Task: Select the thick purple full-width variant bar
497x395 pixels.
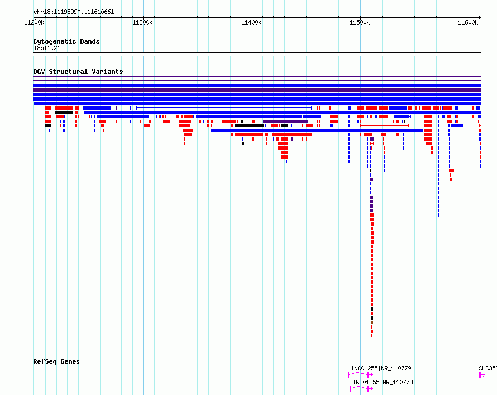Action: coord(257,90)
